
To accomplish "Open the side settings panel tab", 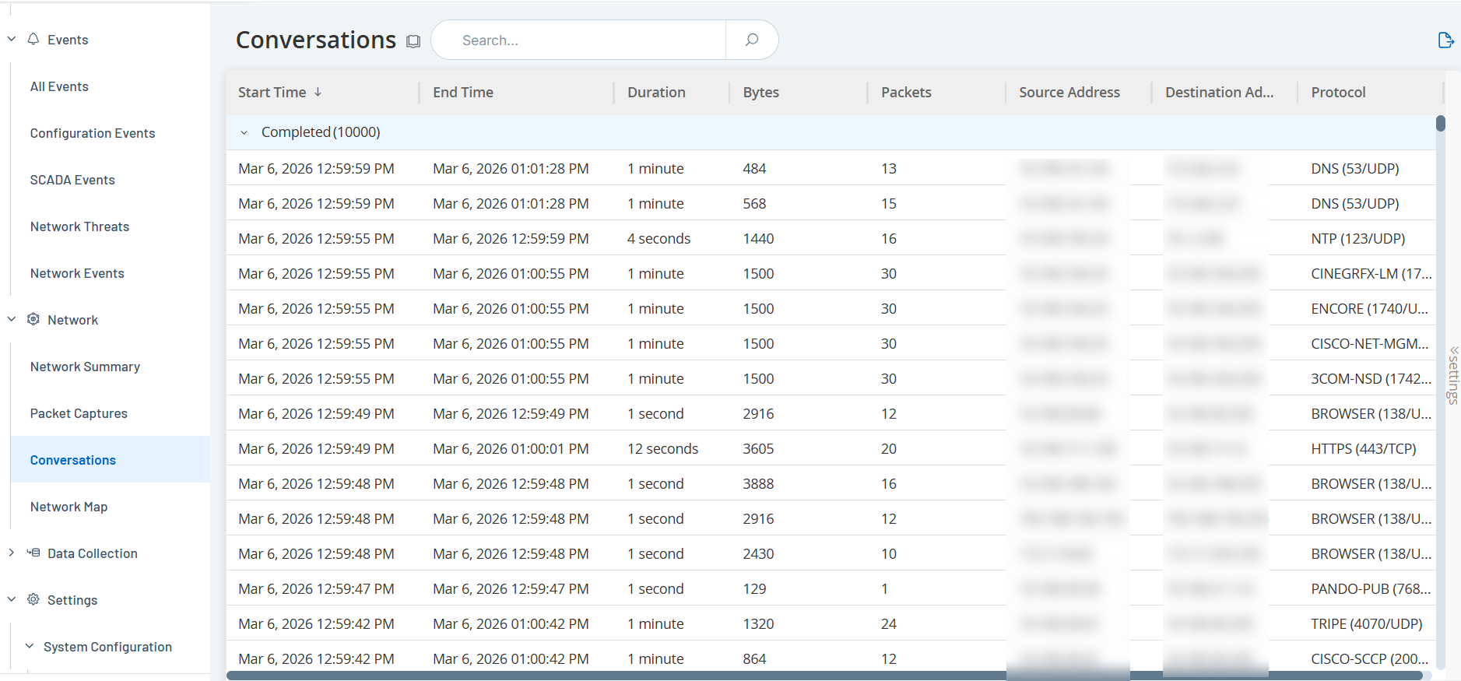I will (1453, 375).
